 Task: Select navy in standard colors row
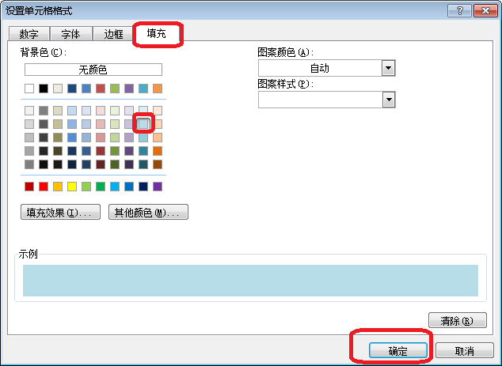point(143,187)
